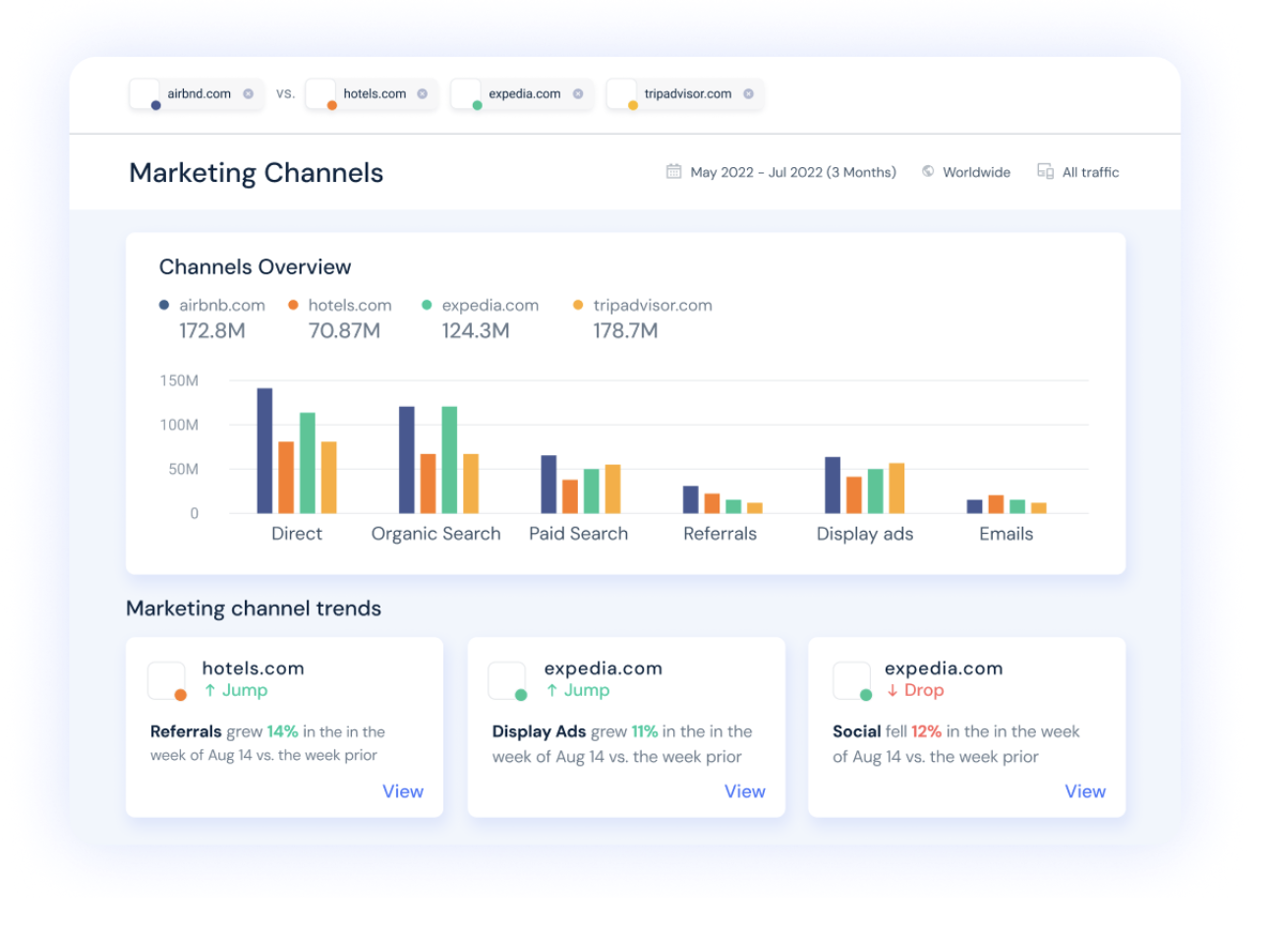Click the red Drop arrow on the expedia.com card
1268x928 pixels.
pos(893,690)
